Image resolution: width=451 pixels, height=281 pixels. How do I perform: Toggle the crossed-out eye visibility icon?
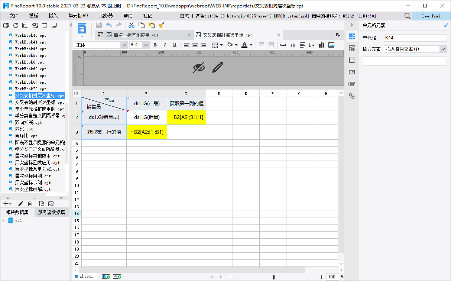click(x=199, y=67)
